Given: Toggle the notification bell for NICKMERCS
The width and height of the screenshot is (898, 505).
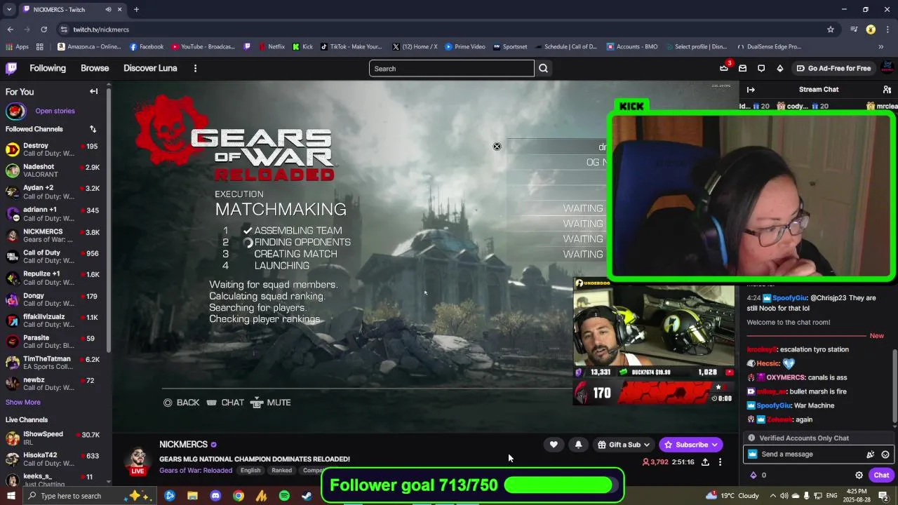Looking at the screenshot, I should 578,445.
